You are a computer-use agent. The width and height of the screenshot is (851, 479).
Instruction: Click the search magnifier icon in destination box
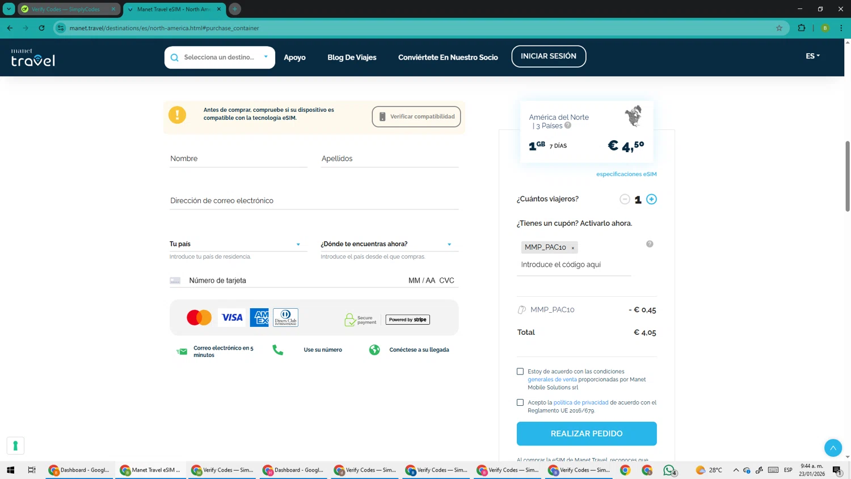pos(175,57)
